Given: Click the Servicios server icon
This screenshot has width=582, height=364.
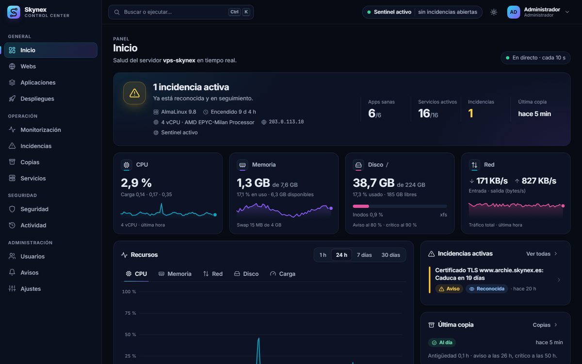Looking at the screenshot, I should 12,178.
